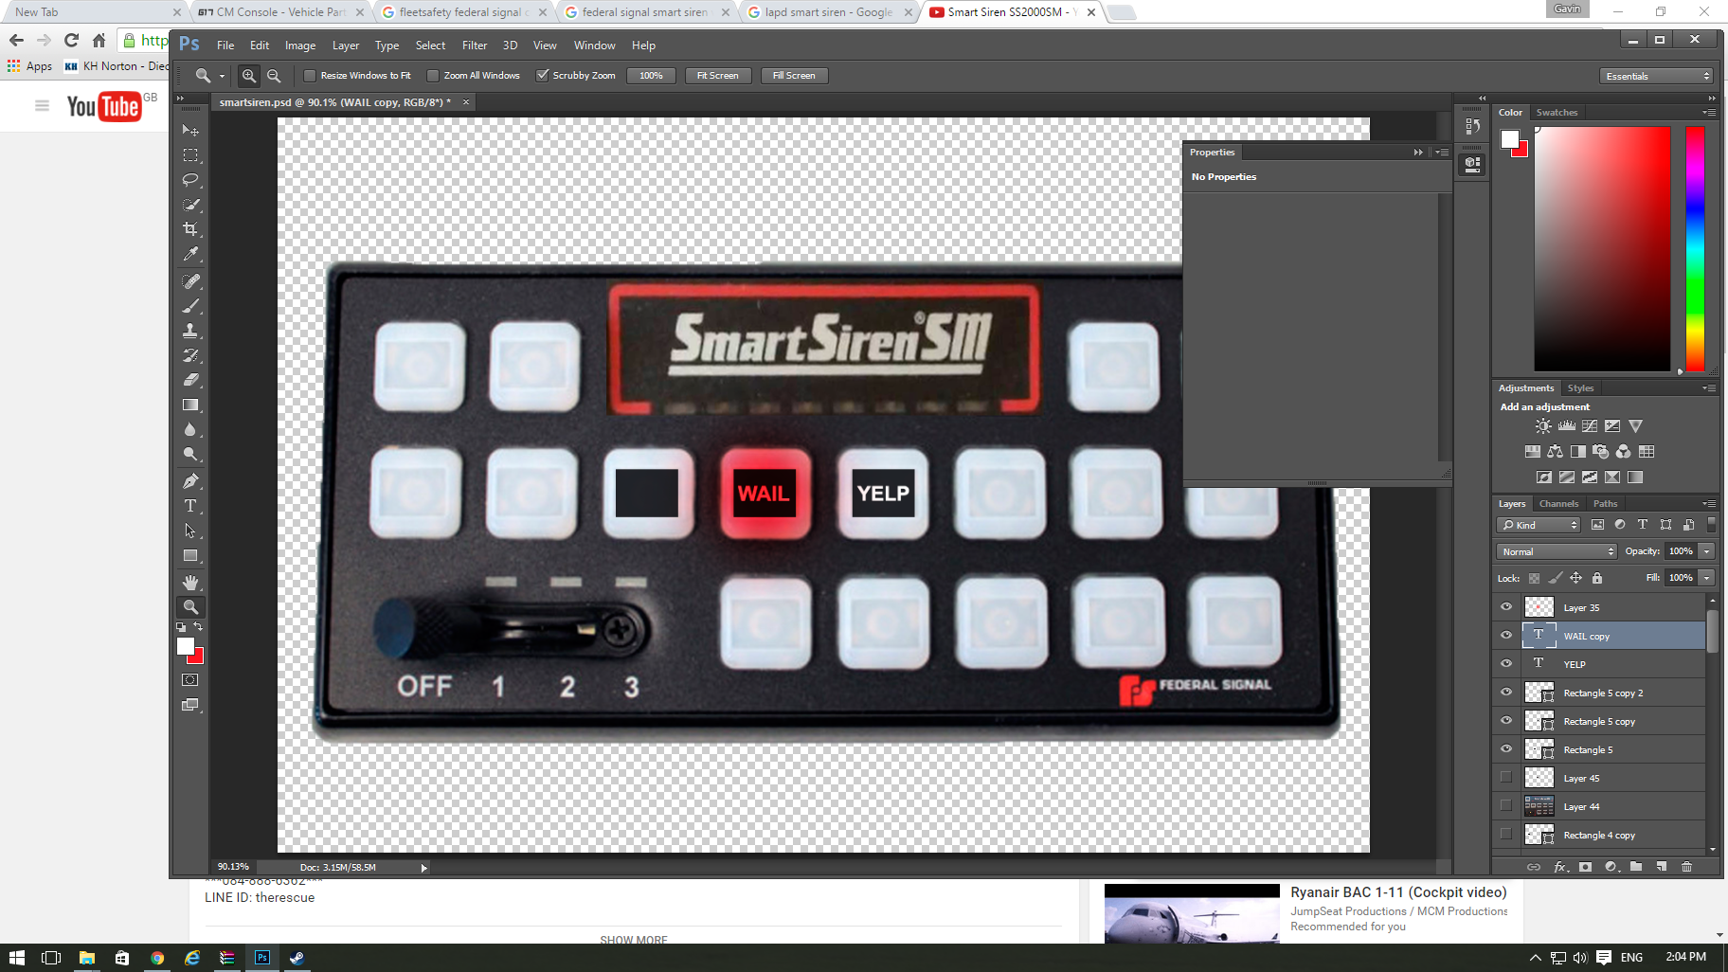This screenshot has width=1728, height=972.
Task: Choose Zoom Out mode in options bar
Action: coord(274,76)
